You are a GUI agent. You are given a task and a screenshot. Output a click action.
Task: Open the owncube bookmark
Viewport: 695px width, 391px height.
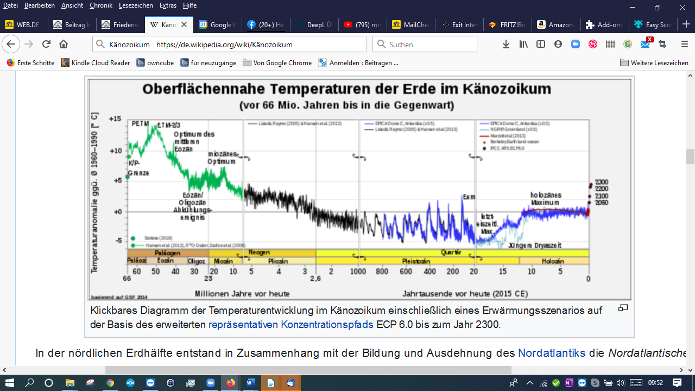155,63
